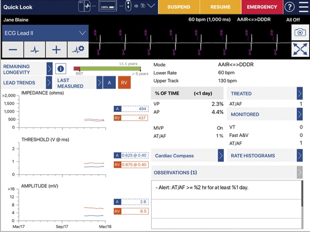Viewport: 310px width, 232px height.
Task: Open the hamburger menu icon
Action: point(303,7)
